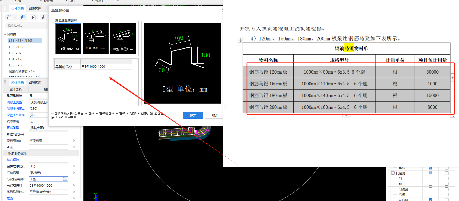The image size is (459, 201).
Task: Edit the 马凳筋信息 value cell in dialog
Action: pos(106,67)
